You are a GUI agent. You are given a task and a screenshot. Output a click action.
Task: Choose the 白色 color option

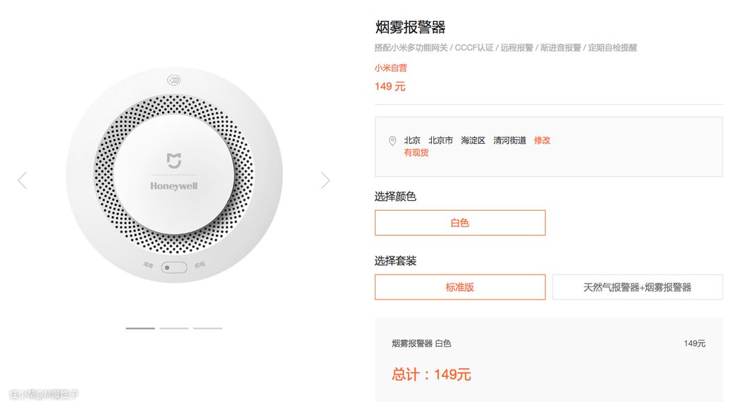460,223
